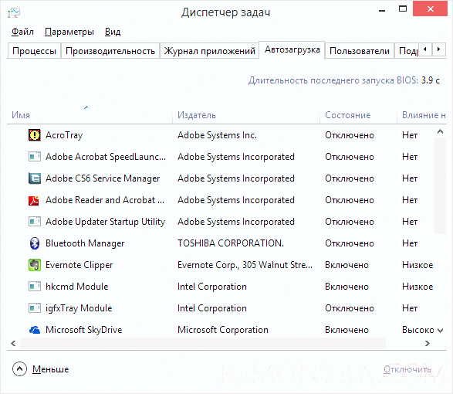The image size is (453, 394).
Task: Click the AcroTray warning icon
Action: tap(35, 135)
